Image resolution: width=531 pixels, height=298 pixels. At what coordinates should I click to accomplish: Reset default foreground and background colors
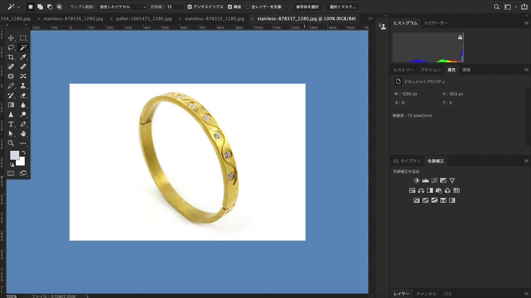12,165
